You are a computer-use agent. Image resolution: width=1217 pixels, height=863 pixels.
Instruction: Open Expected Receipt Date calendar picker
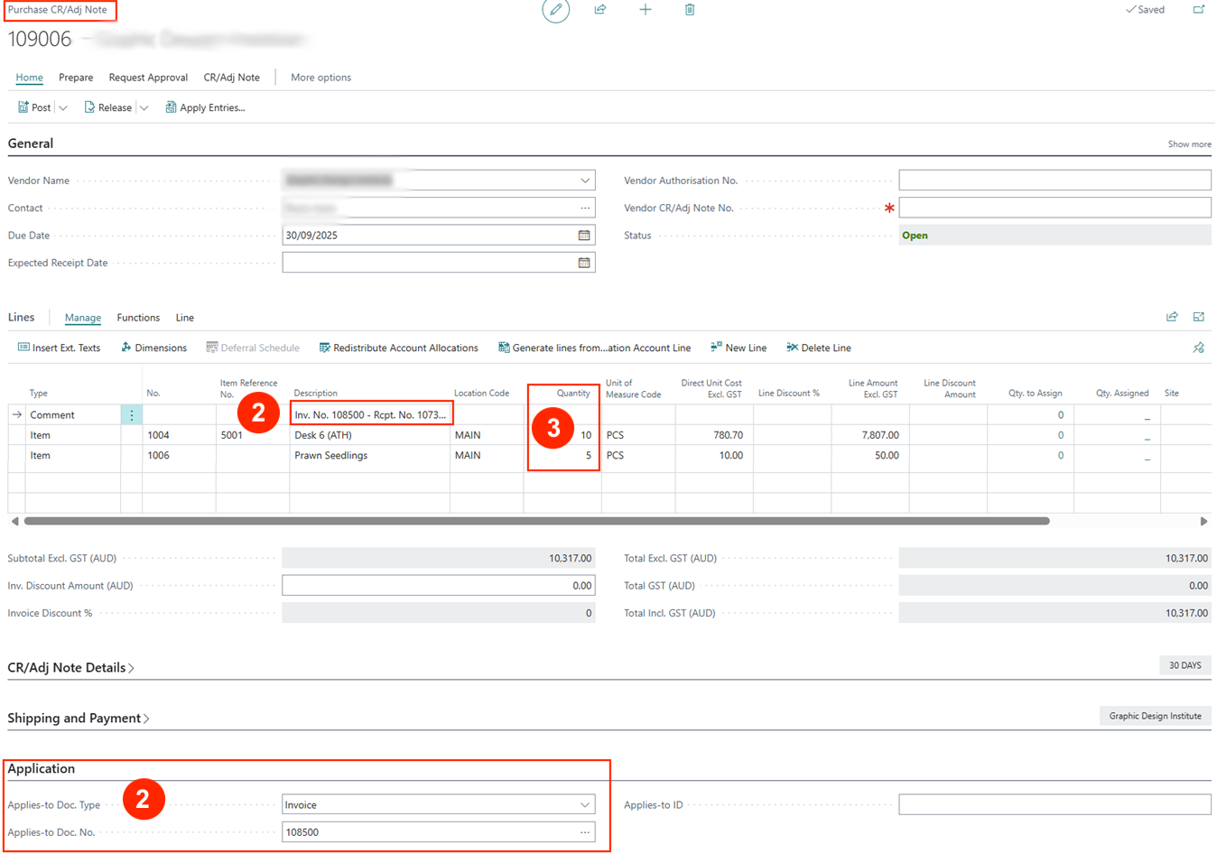[x=584, y=263]
